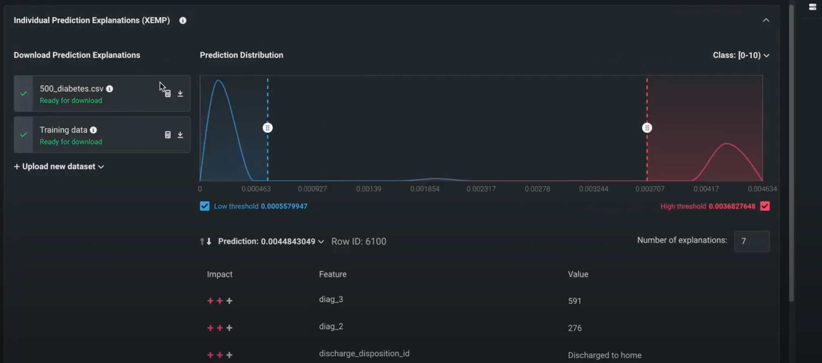Viewport: 822px width, 363px height.
Task: Uncheck the Low threshold checkbox
Action: coord(204,206)
